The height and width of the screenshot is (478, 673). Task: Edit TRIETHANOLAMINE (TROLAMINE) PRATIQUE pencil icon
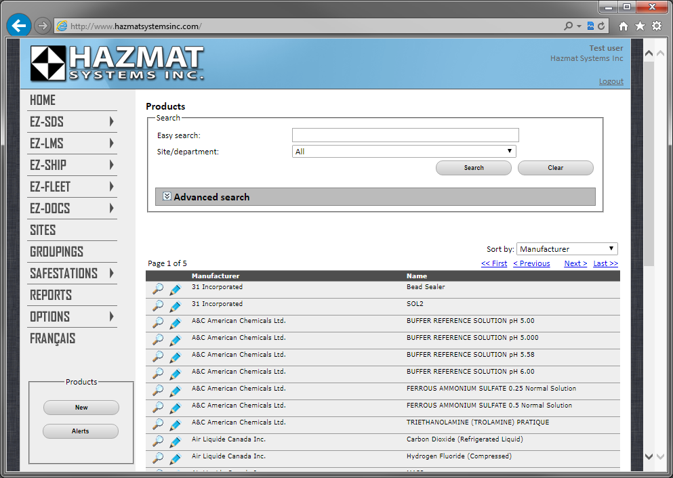click(175, 425)
